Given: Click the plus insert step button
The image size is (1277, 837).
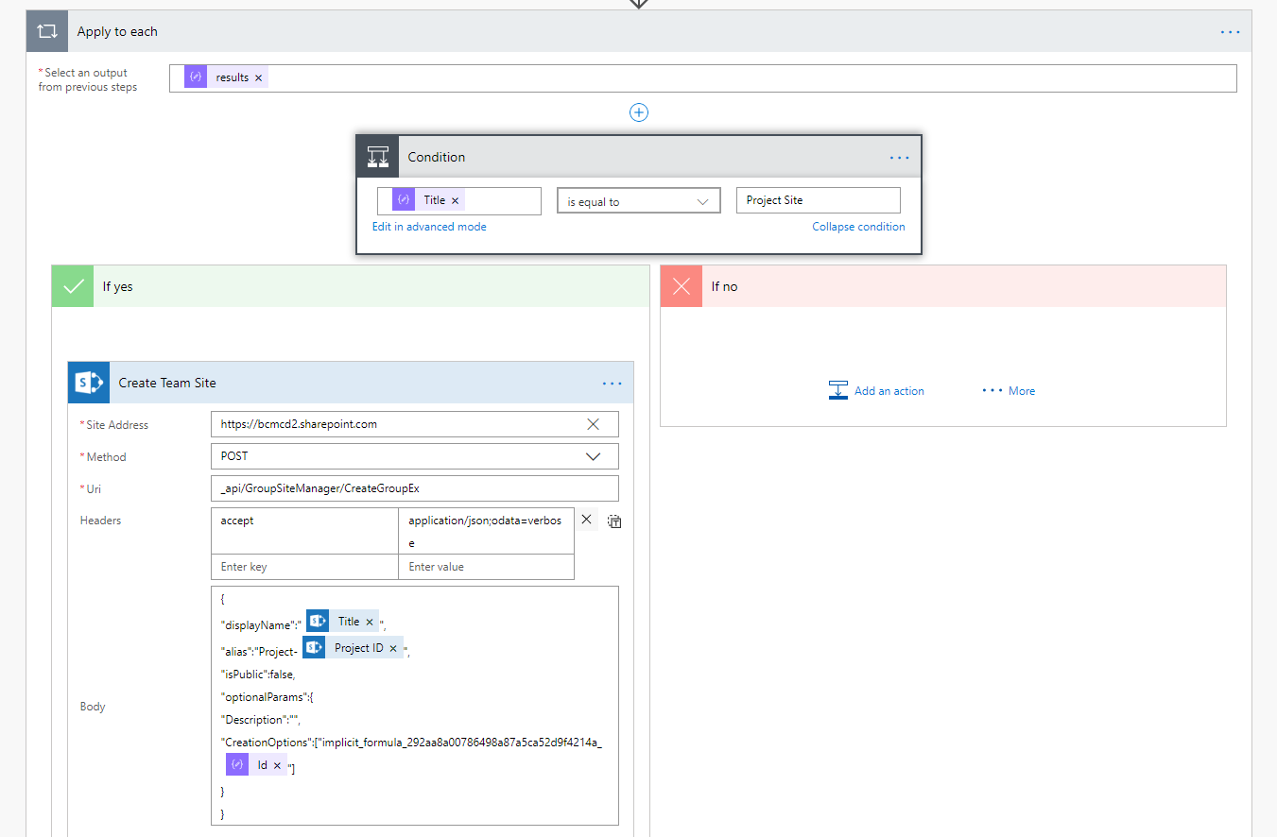Looking at the screenshot, I should 639,112.
